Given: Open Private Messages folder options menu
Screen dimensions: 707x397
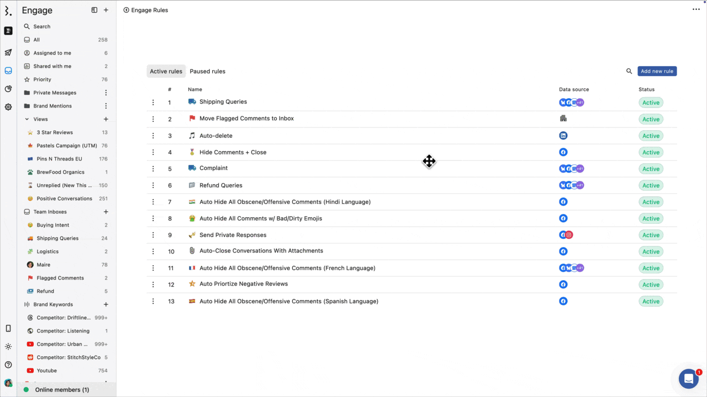Looking at the screenshot, I should (106, 93).
